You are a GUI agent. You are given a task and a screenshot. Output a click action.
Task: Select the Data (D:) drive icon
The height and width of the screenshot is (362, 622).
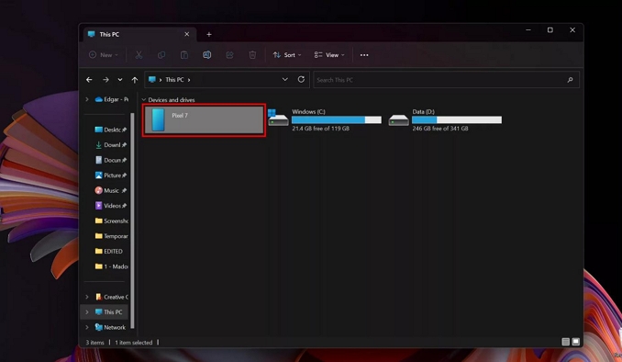click(398, 119)
